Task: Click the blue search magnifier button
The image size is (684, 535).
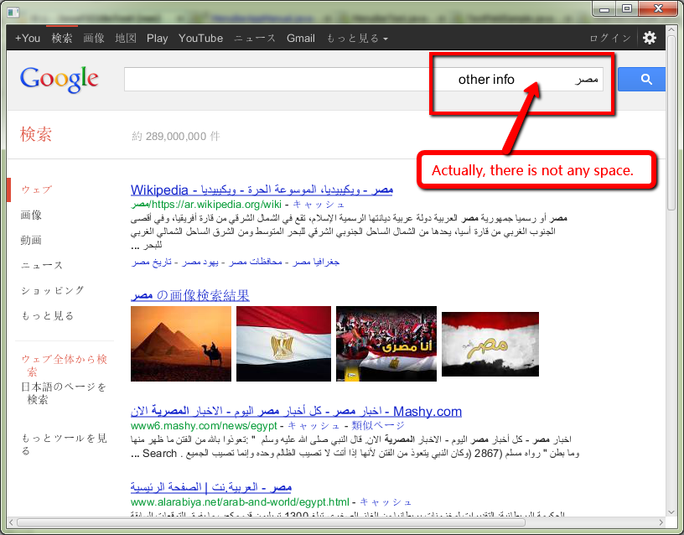Action: pyautogui.click(x=645, y=80)
